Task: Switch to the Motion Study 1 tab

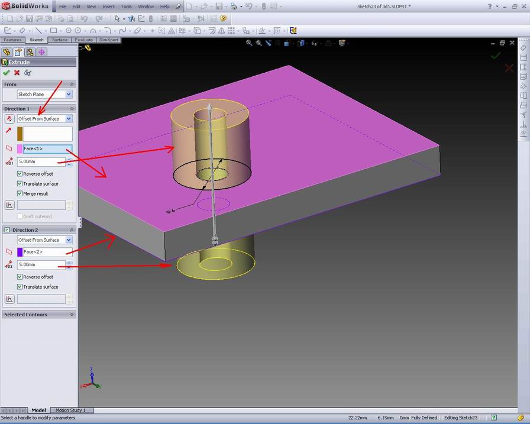Action: pos(70,410)
